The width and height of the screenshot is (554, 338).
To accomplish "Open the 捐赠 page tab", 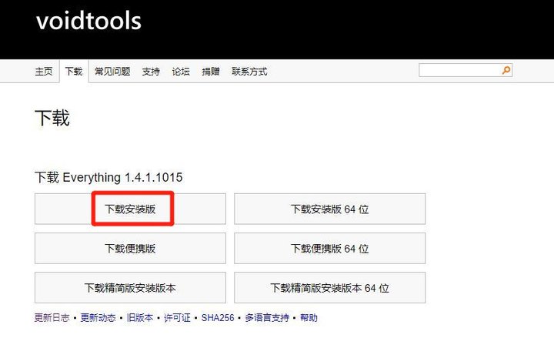I will 210,72.
